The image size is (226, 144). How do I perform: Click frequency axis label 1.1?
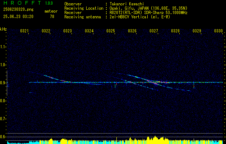pos(3,47)
